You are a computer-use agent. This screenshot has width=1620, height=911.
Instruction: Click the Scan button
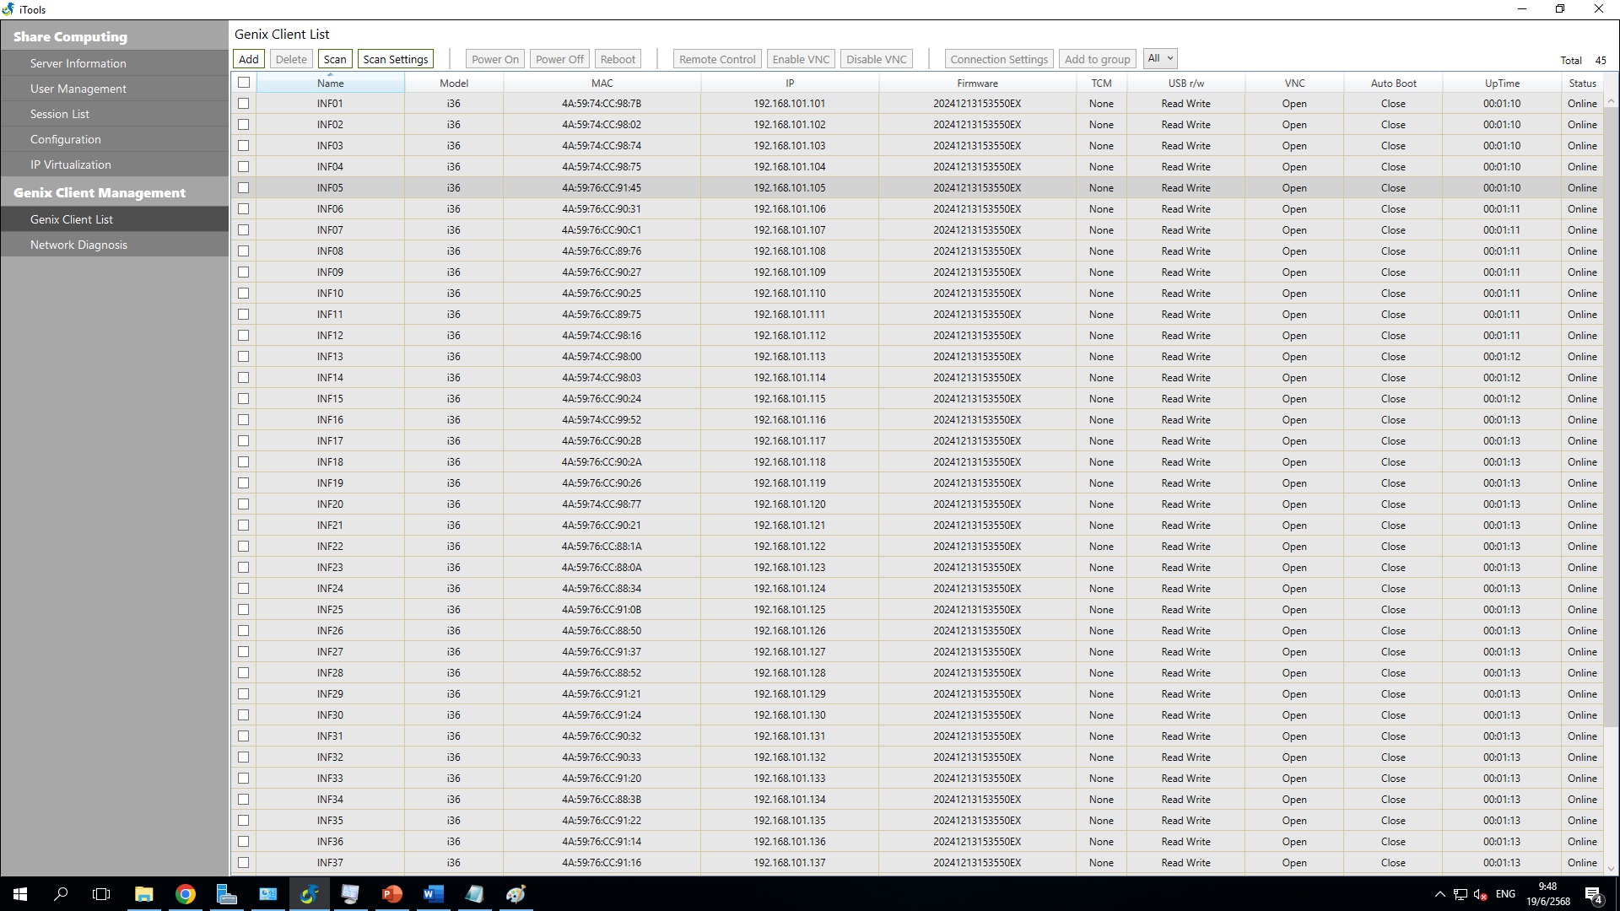click(335, 59)
